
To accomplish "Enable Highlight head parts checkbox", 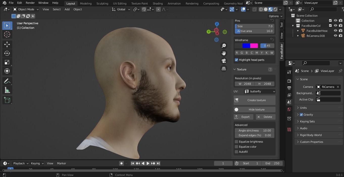I will coord(236,60).
